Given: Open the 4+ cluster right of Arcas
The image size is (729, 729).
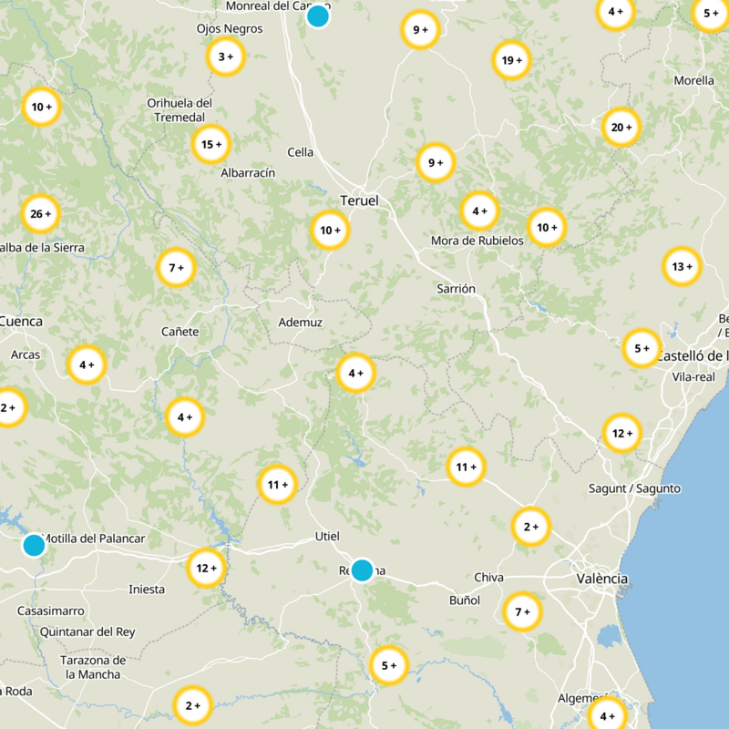Looking at the screenshot, I should tap(87, 365).
